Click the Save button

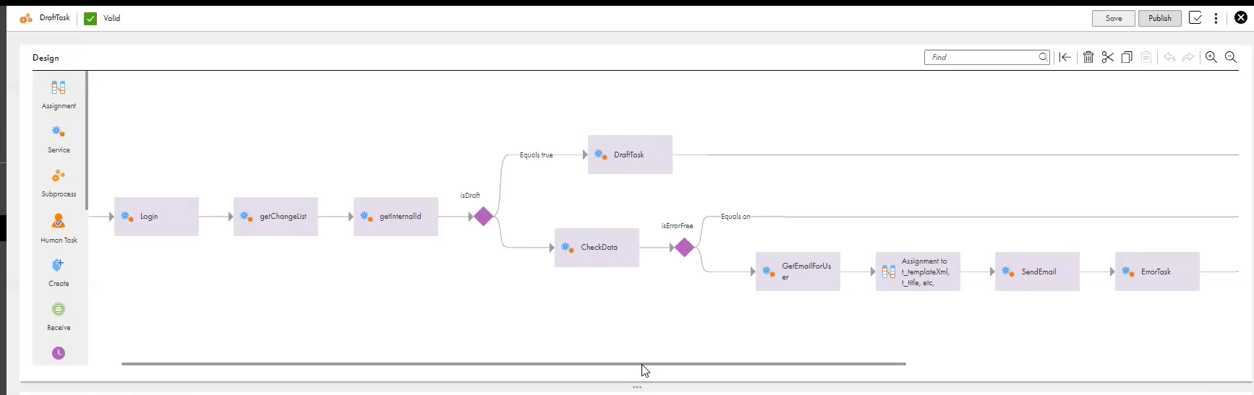tap(1113, 18)
